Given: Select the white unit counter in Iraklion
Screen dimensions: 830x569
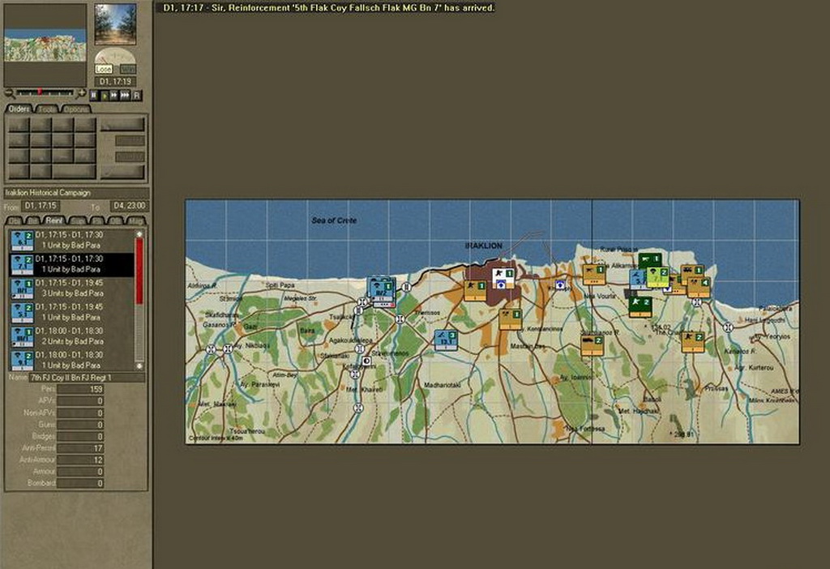Looking at the screenshot, I should coord(503,278).
